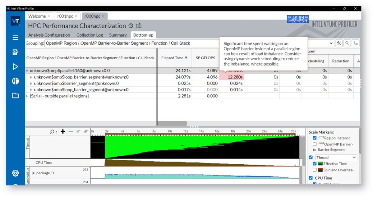Open the Collection Log tab
This screenshot has width=373, height=197.
(90, 35)
